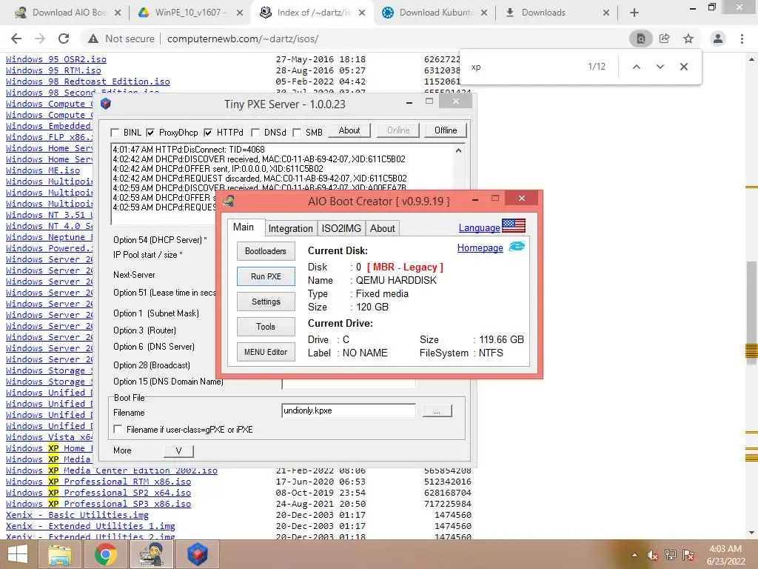The image size is (758, 569).
Task: Click the AIO Boot Creator title bar icon
Action: coord(228,201)
